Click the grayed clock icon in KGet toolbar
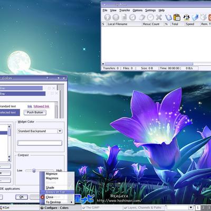 (x=150, y=17)
